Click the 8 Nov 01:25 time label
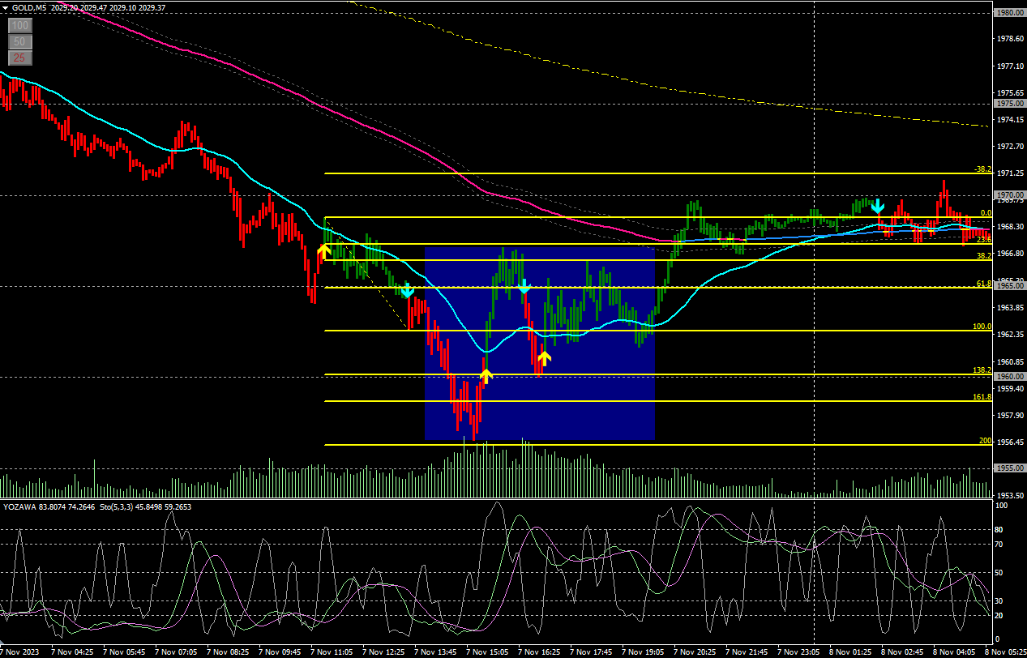 pos(851,652)
